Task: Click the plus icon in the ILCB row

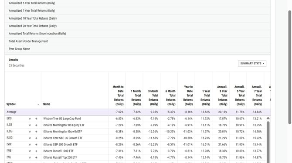Action: (36, 125)
